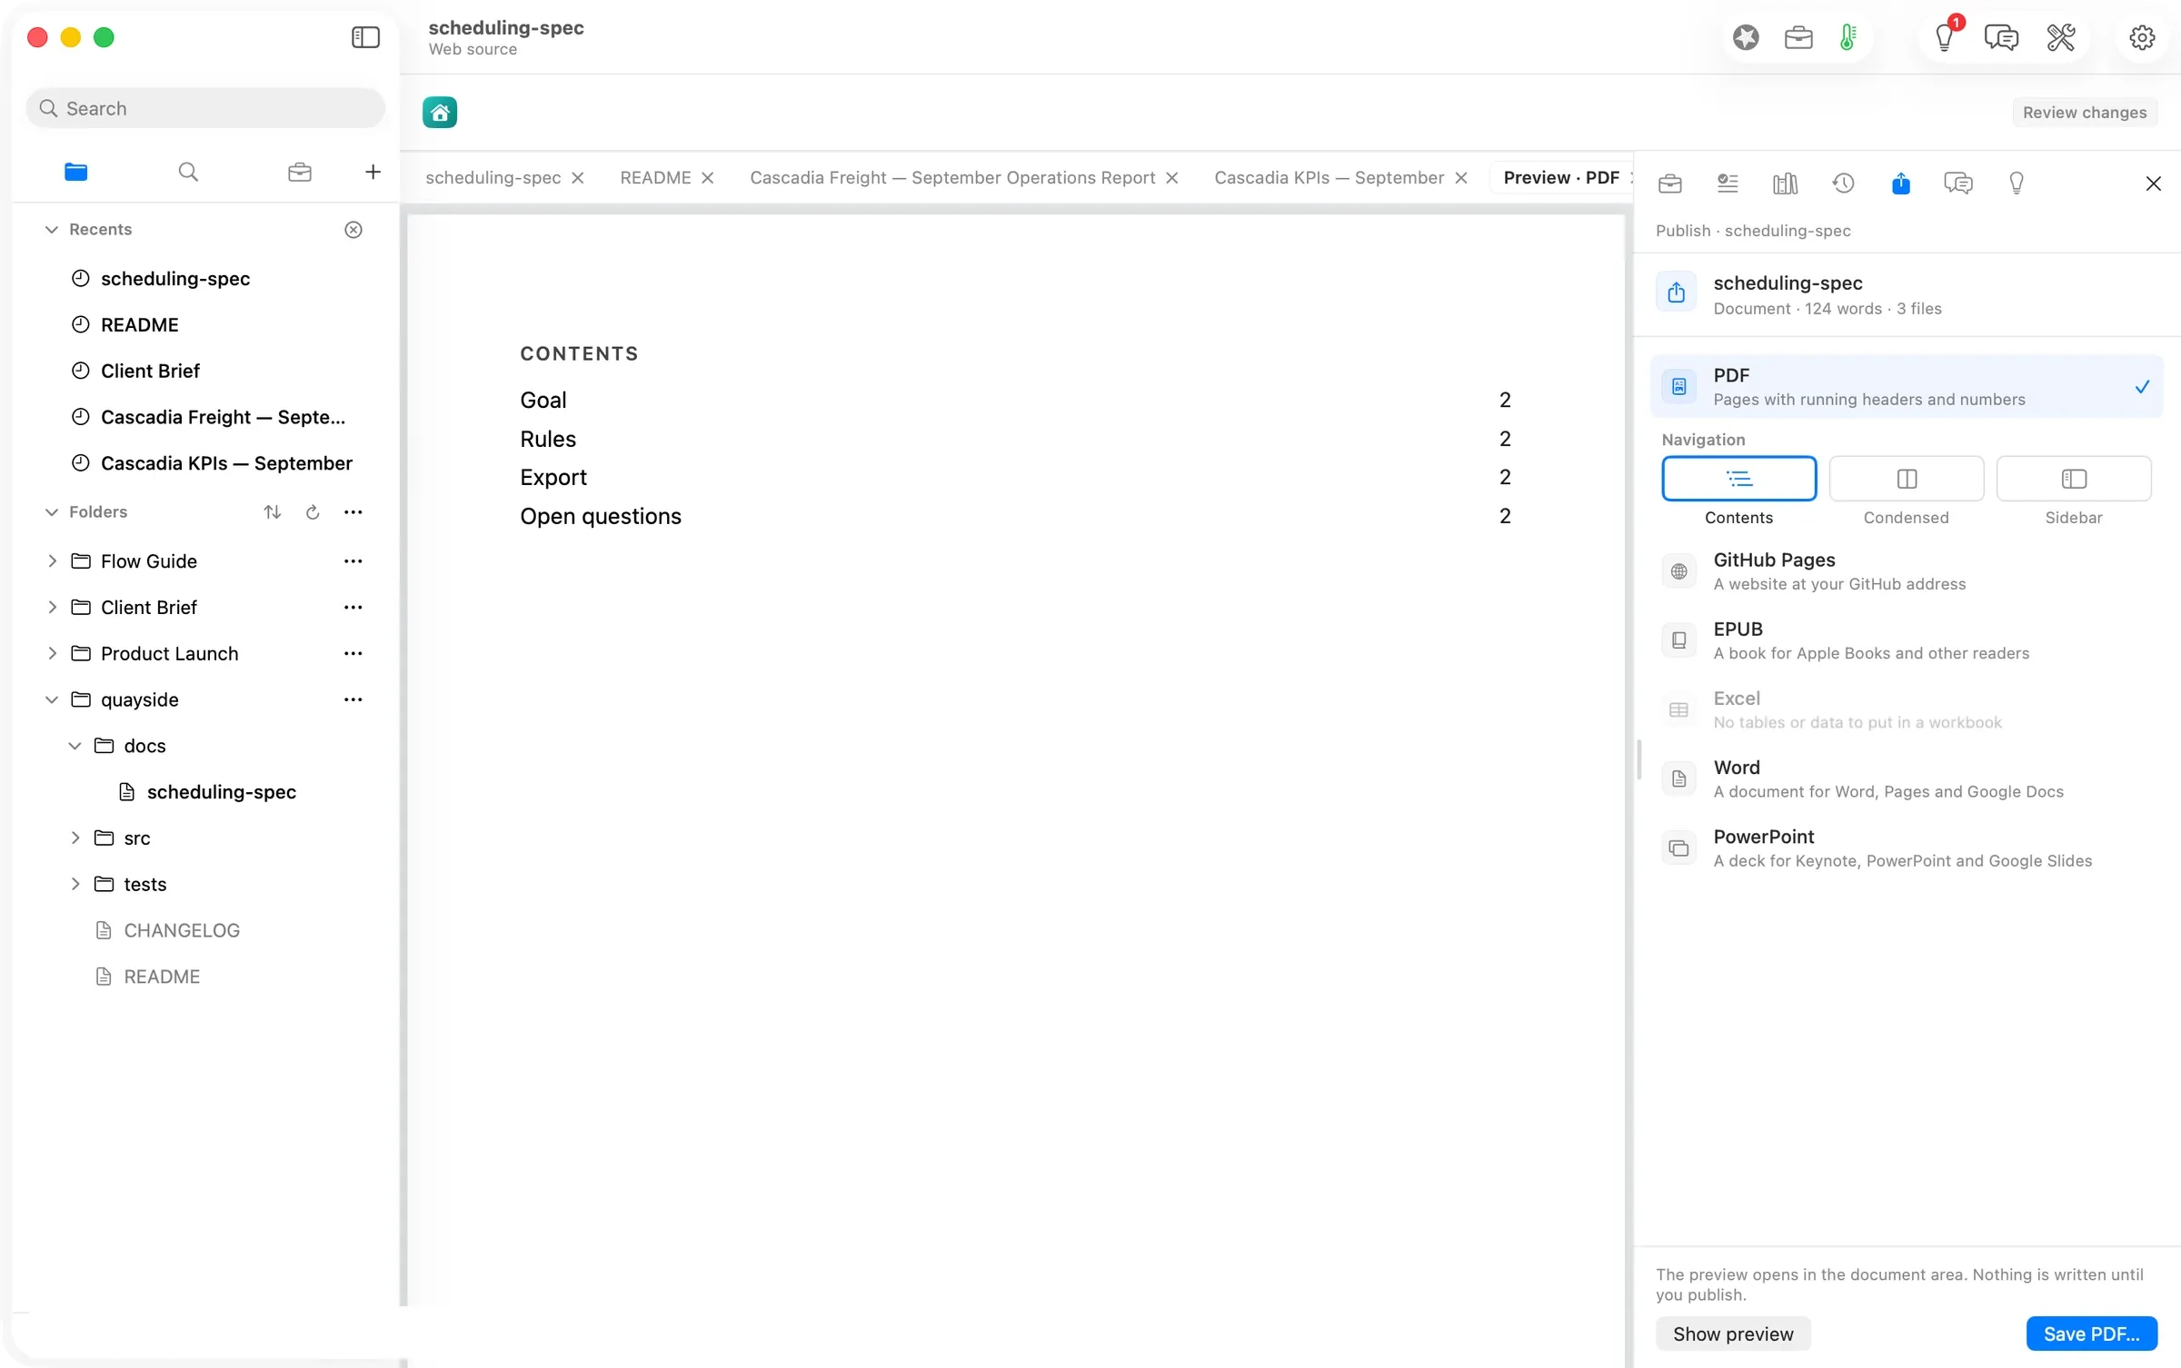The image size is (2181, 1368).
Task: Open the CHANGELOG file in quayside
Action: point(182,931)
